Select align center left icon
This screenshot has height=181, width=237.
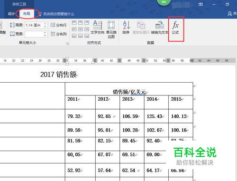74,29
